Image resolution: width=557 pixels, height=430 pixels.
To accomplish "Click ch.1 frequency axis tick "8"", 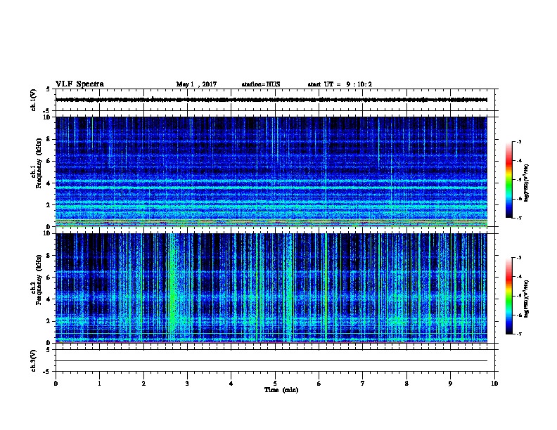I will [49, 139].
